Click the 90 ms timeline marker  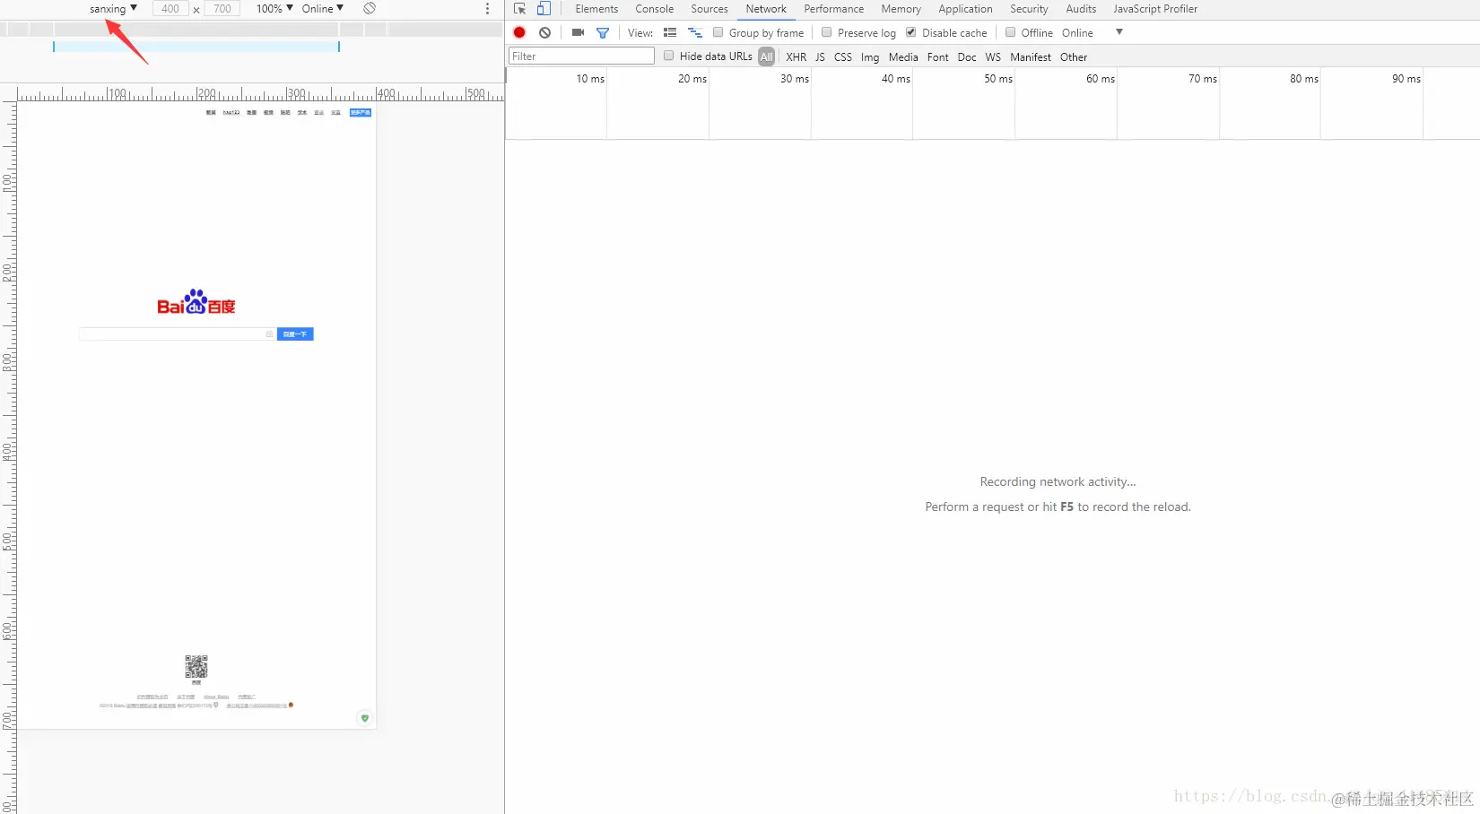(x=1406, y=79)
